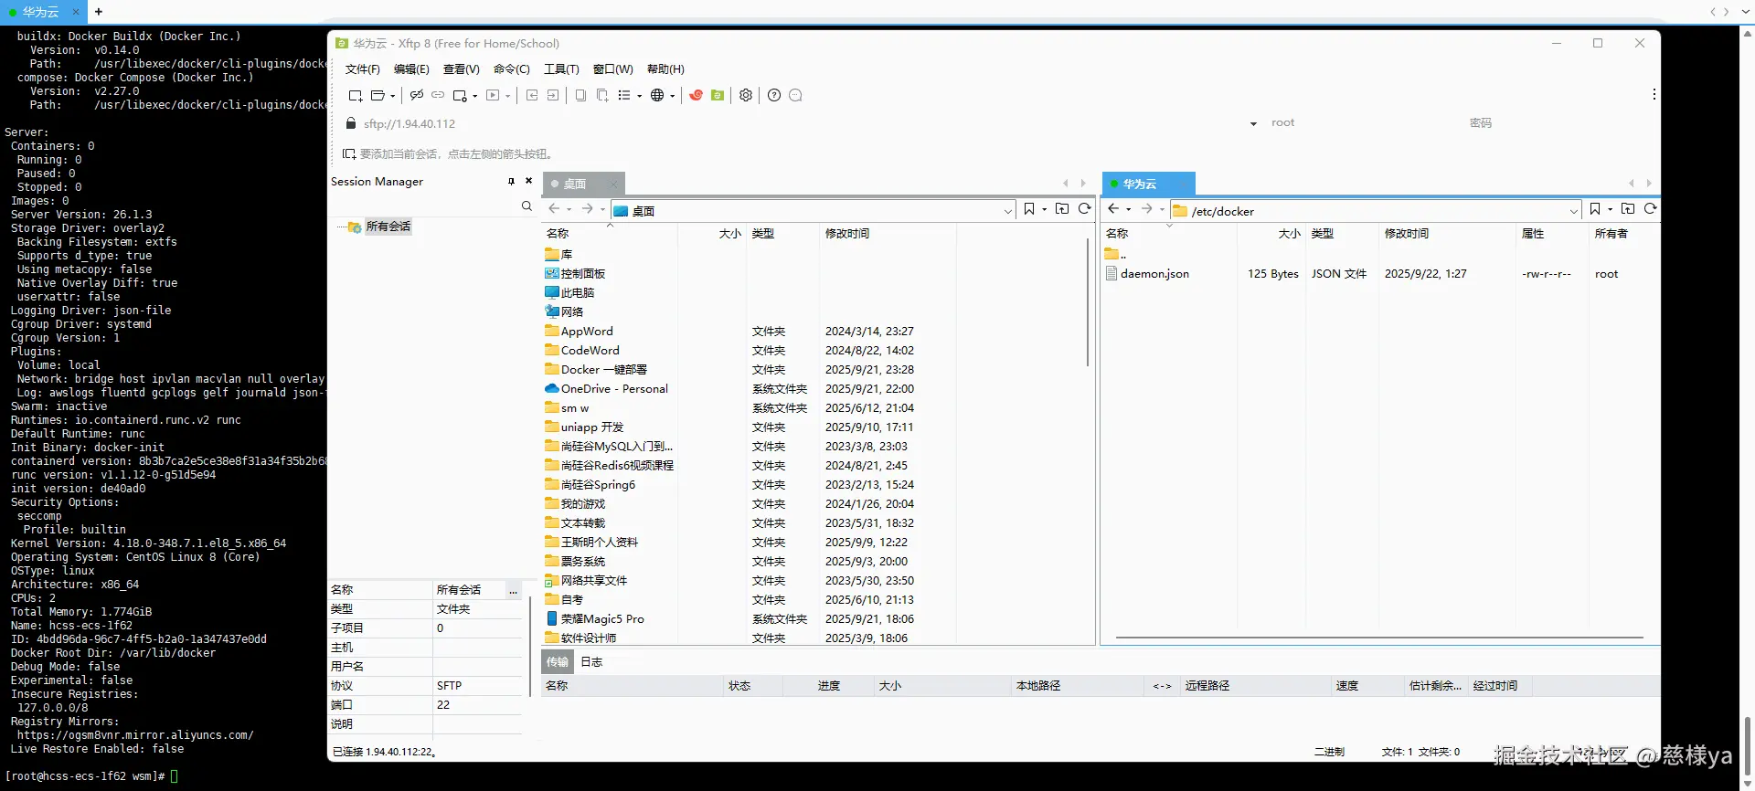Open the 帮助(H) menu
Image resolution: width=1755 pixels, height=791 pixels.
point(665,69)
